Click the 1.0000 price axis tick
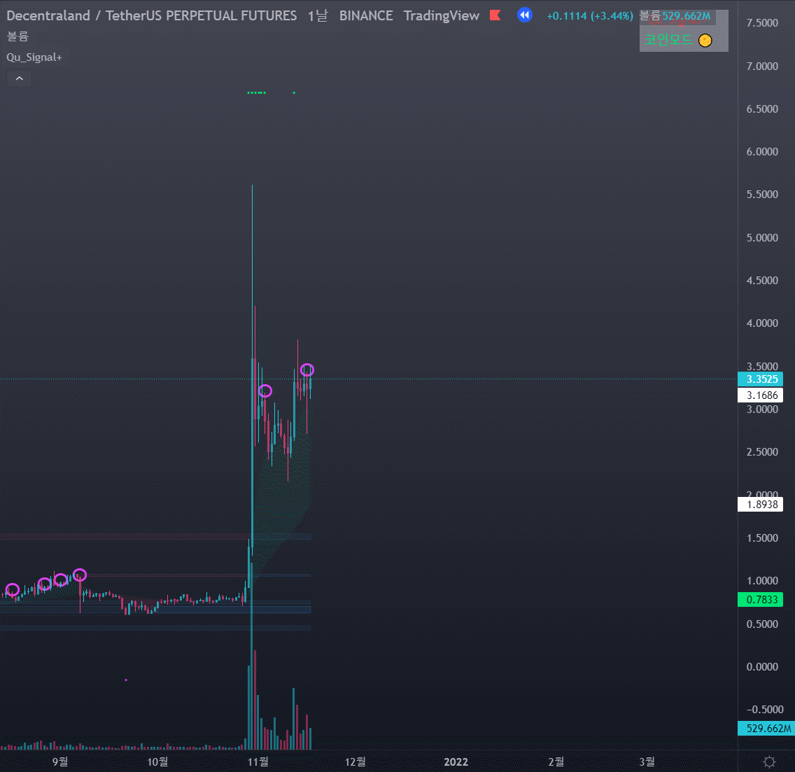 coord(762,581)
